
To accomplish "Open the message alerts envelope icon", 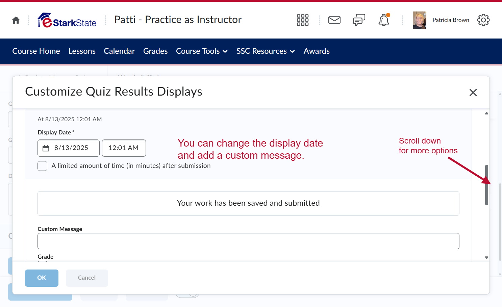I will pos(334,20).
